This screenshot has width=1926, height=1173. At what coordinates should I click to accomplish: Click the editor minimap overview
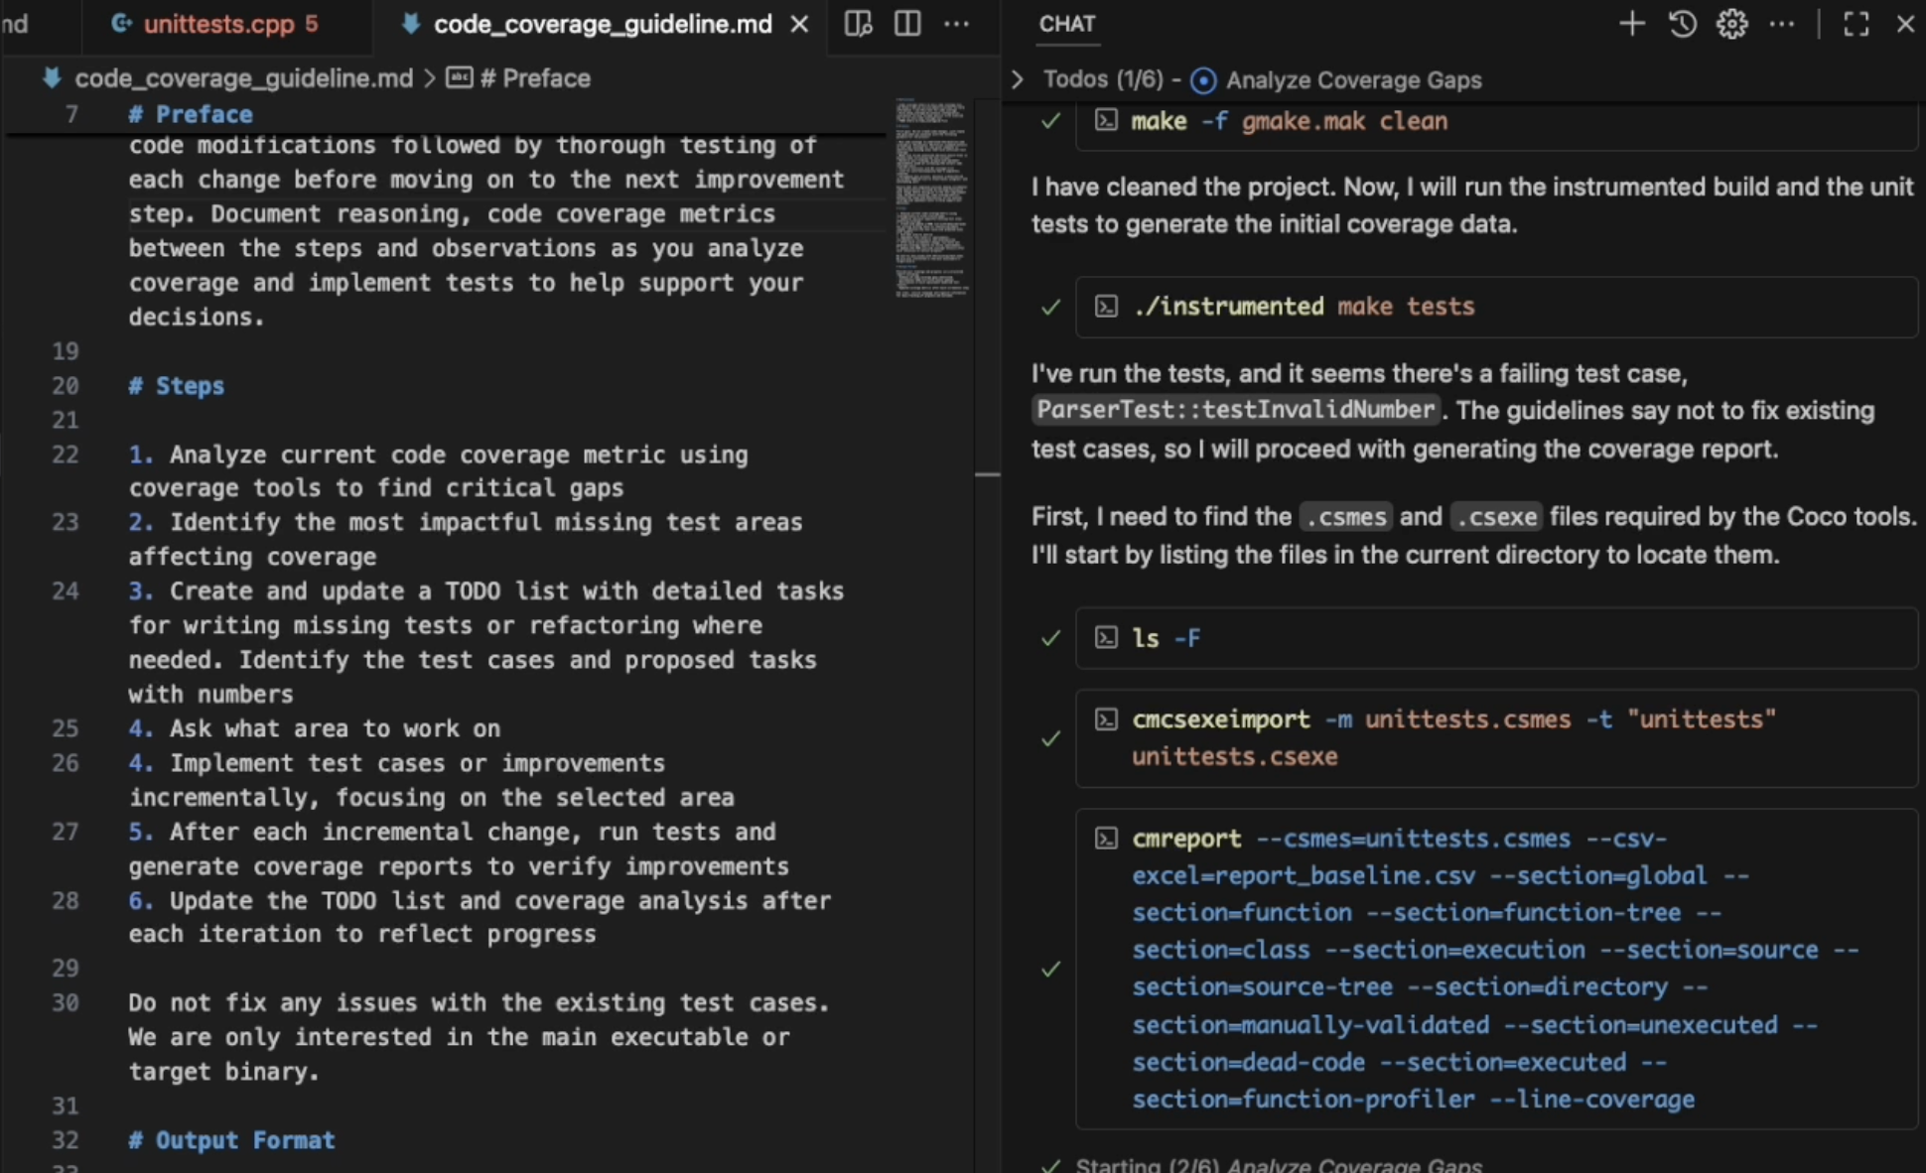930,198
